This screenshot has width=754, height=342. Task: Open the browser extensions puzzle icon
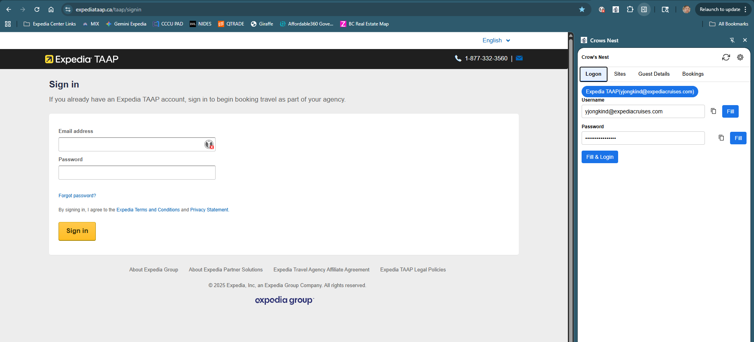[630, 9]
